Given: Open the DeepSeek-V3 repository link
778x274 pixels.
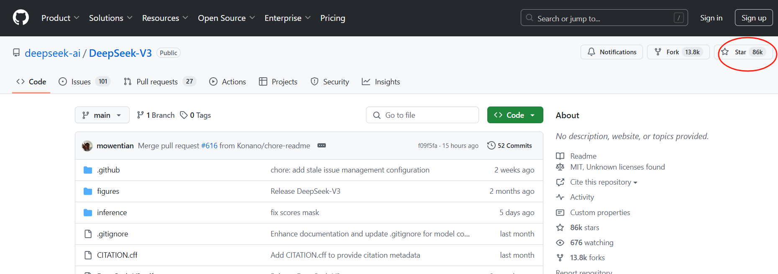Looking at the screenshot, I should click(120, 53).
